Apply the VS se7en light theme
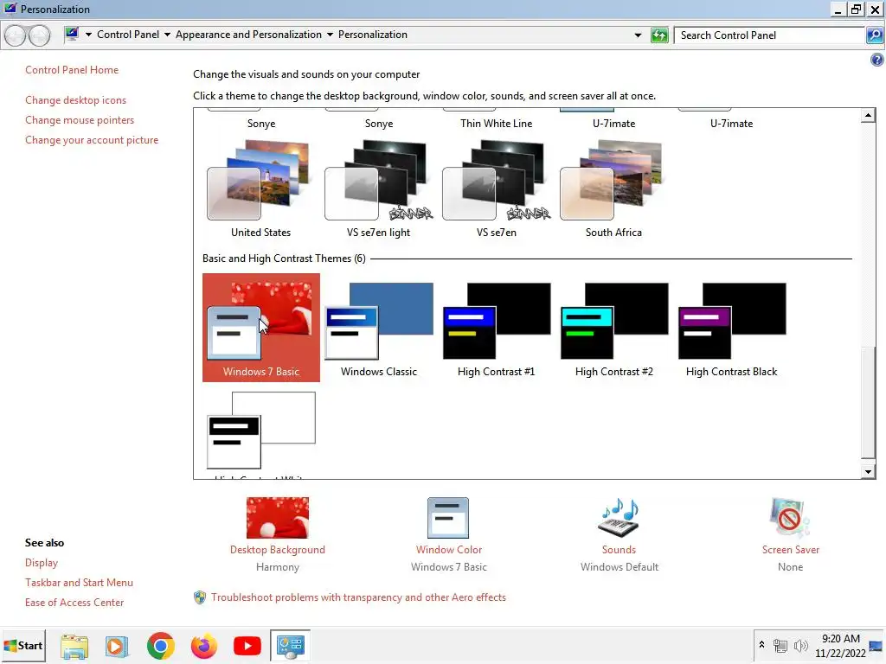The image size is (886, 664). [379, 189]
